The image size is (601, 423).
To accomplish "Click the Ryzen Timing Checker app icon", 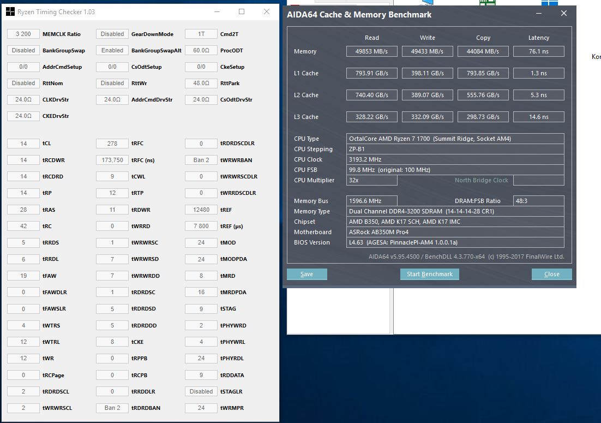I will (10, 12).
